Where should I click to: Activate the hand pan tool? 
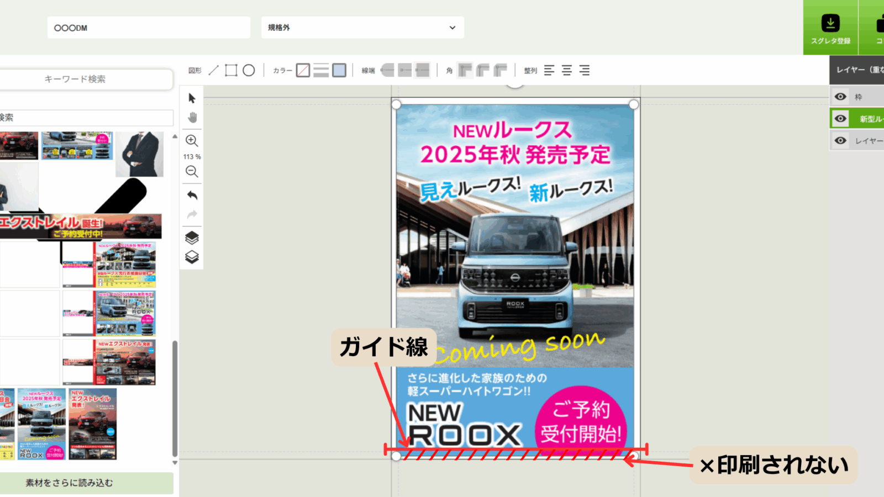click(x=192, y=118)
